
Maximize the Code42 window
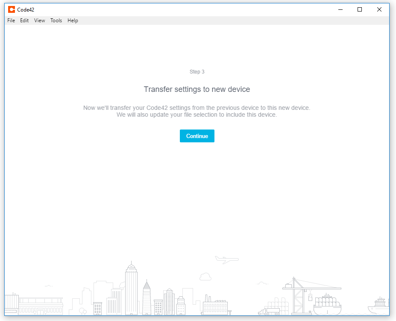pos(359,9)
